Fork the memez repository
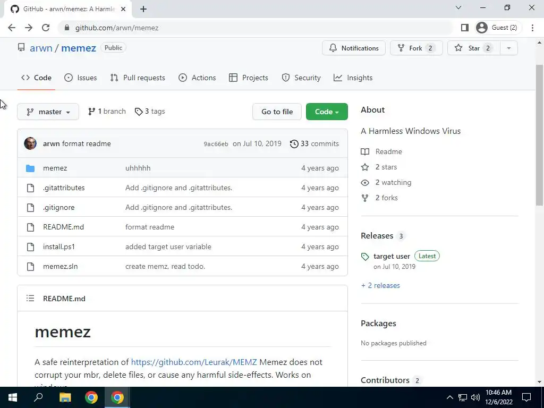 coord(416,48)
